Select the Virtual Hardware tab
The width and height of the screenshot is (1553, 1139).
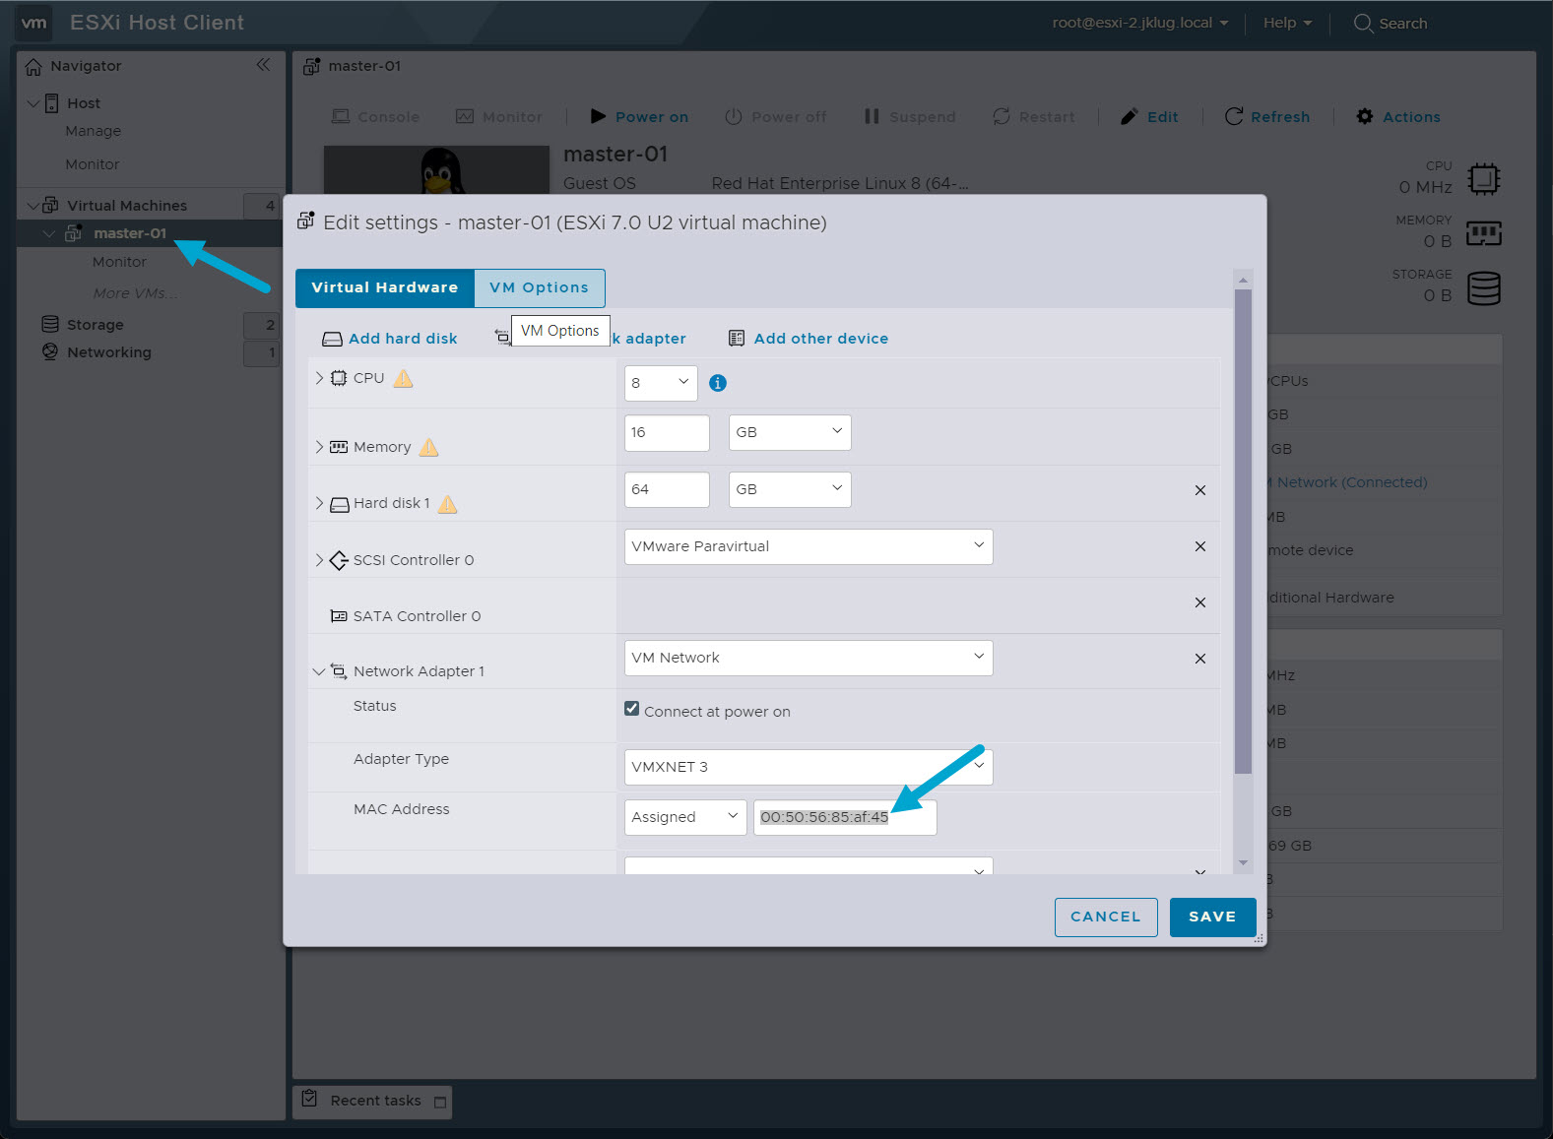[x=384, y=287]
